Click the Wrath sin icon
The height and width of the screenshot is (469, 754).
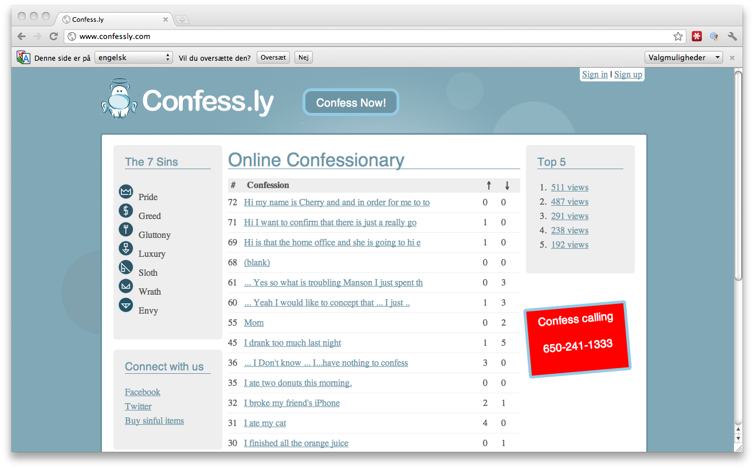[x=125, y=286]
